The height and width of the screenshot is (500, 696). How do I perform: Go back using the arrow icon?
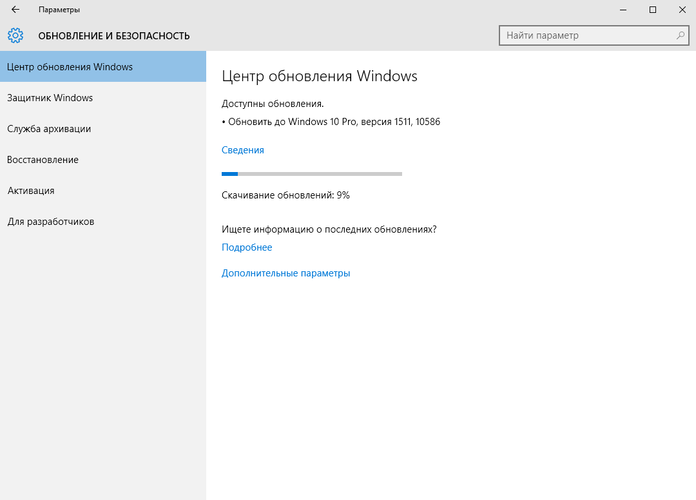click(x=15, y=9)
